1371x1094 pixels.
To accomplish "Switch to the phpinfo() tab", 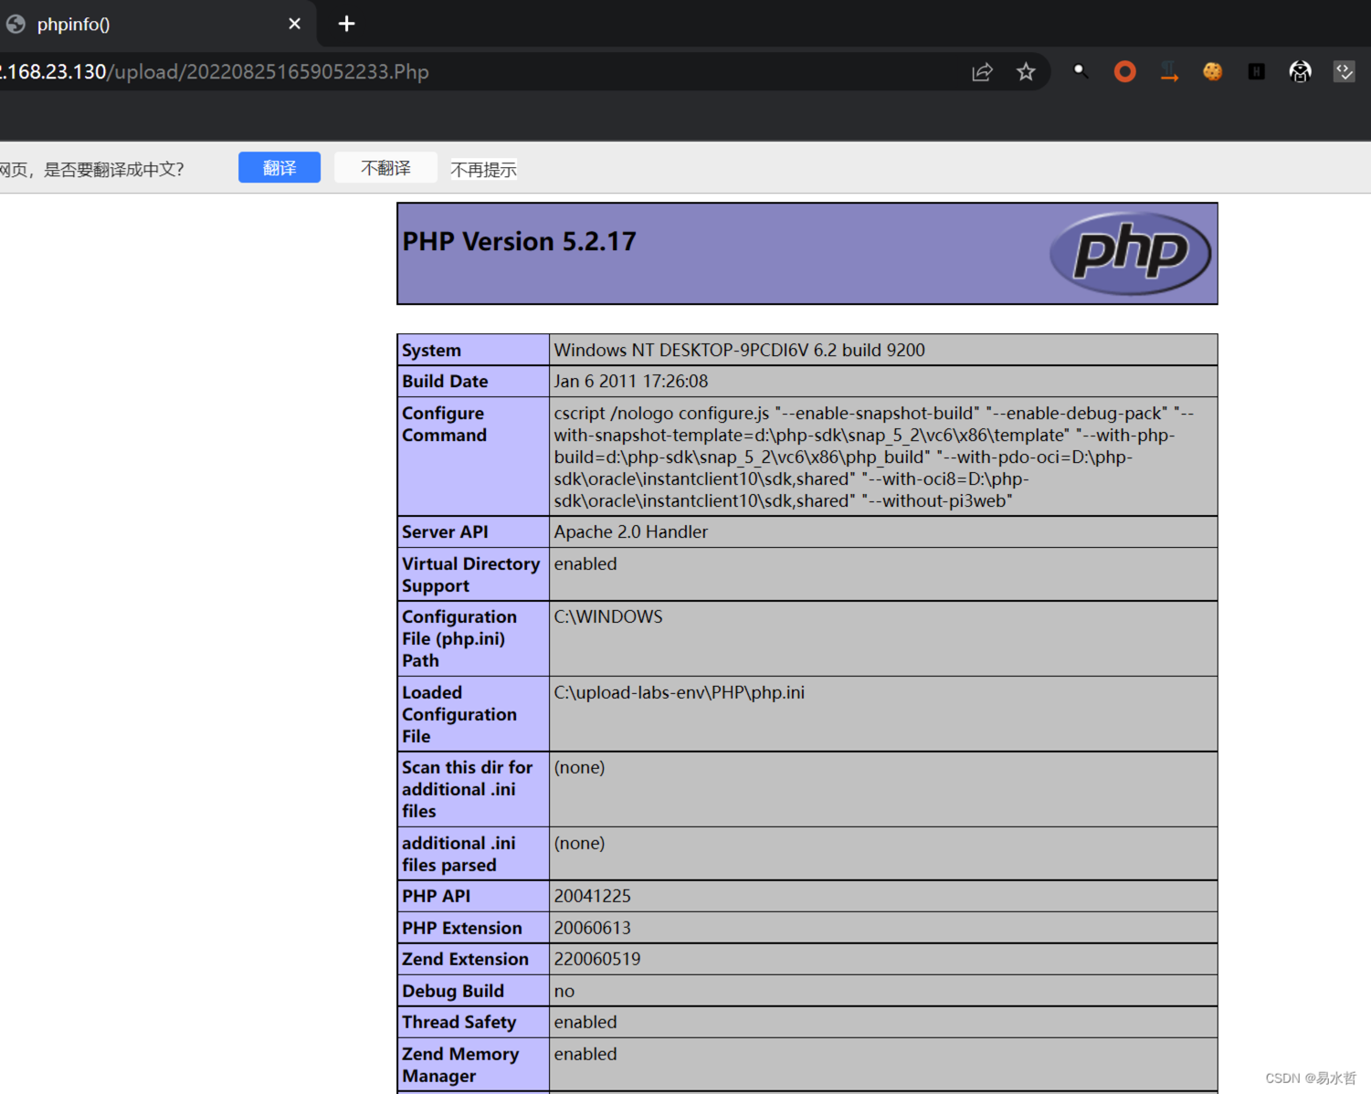I will [x=137, y=25].
